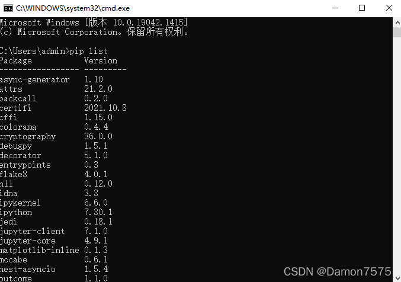
Task: Click version '4.0.1' of flake8
Action: point(96,174)
